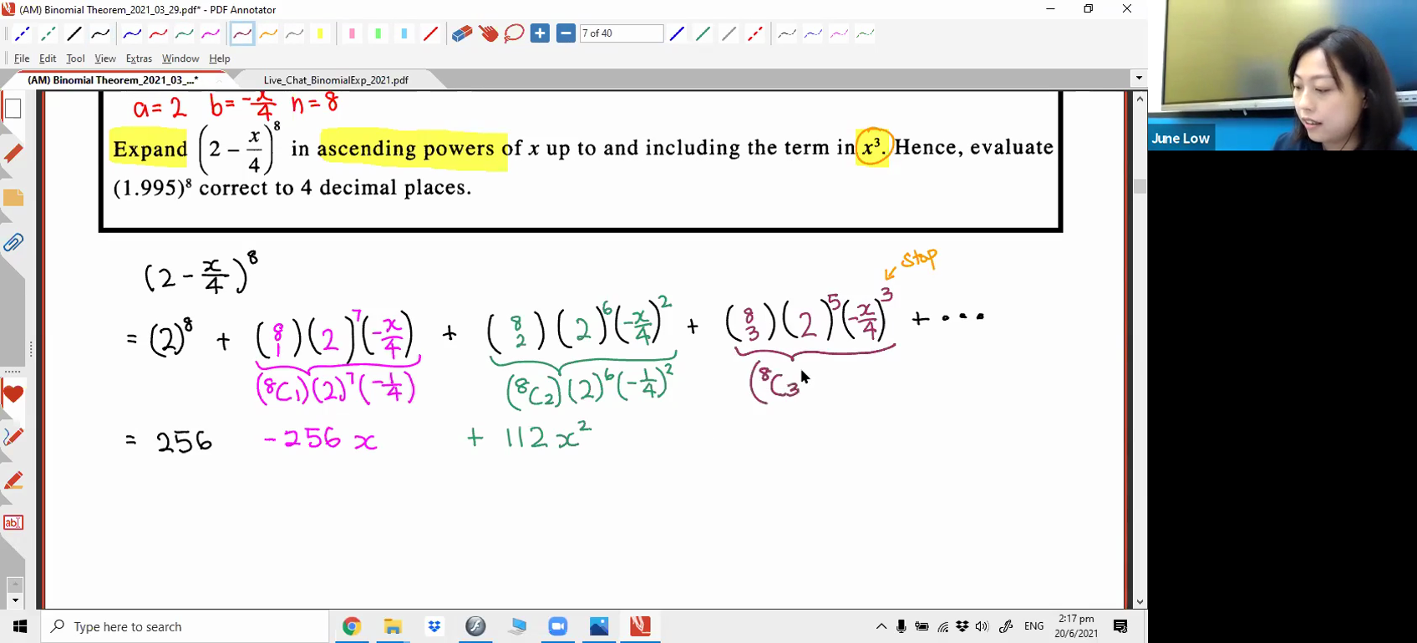This screenshot has height=643, width=1417.
Task: Click the taskbar search box
Action: (x=185, y=626)
